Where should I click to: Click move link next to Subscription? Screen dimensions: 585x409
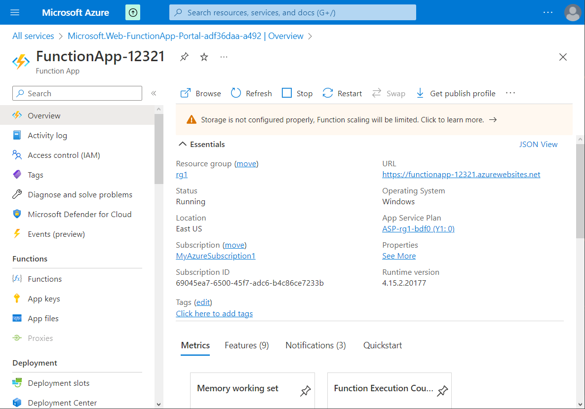coord(234,245)
